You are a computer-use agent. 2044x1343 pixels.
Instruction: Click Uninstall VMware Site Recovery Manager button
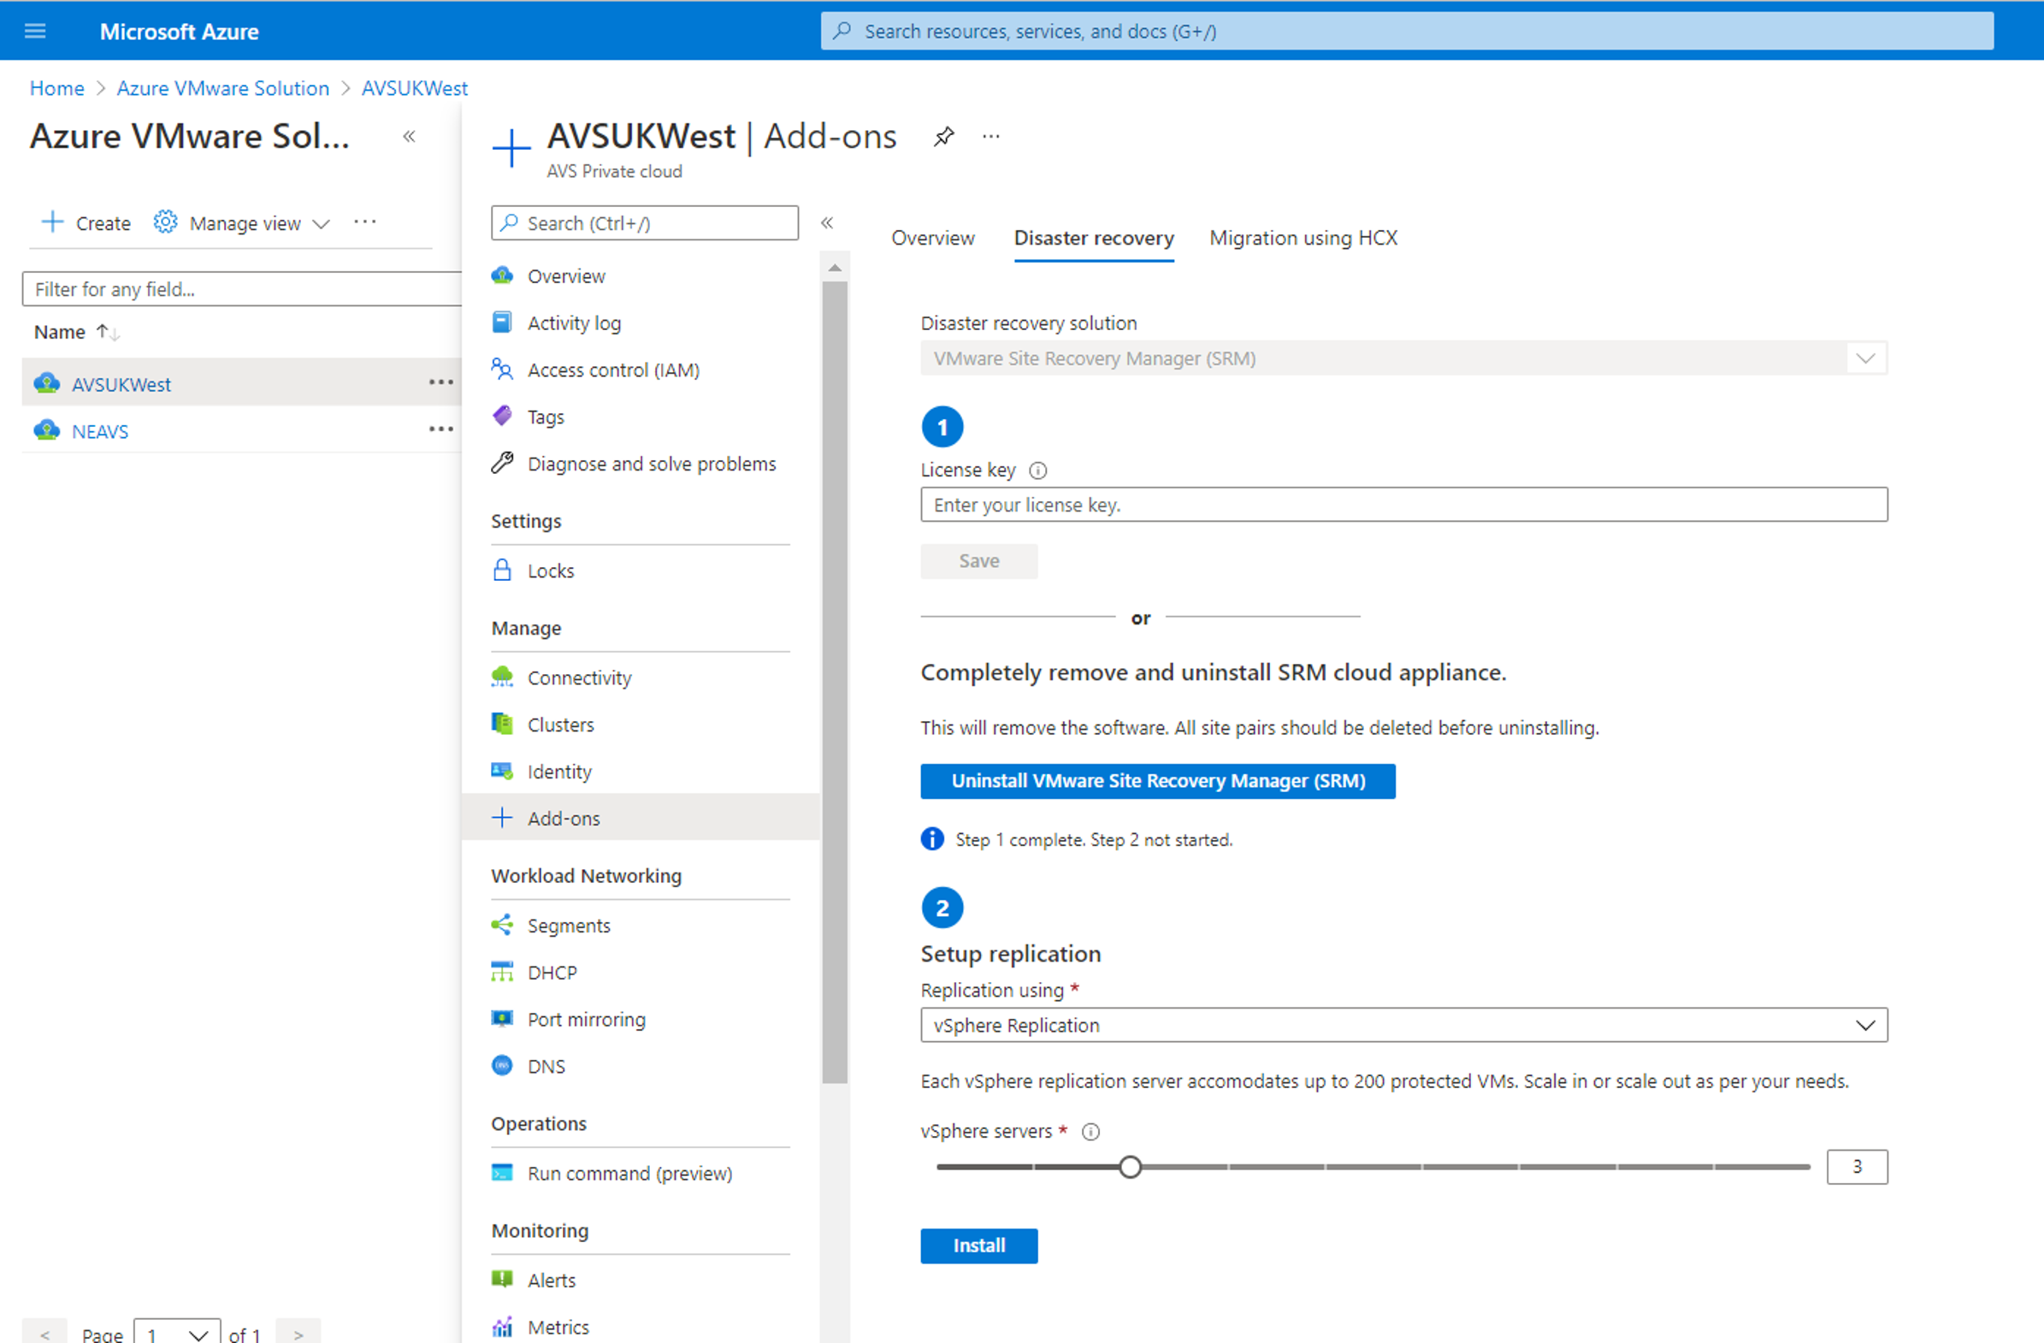1157,781
